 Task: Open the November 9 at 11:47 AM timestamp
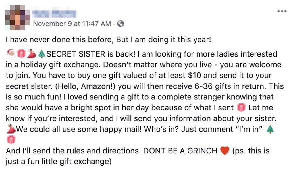click(72, 24)
